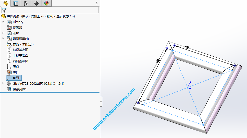The height and width of the screenshot is (138, 247).
Task: Expand the manager tabs arrow
Action: click(x=97, y=3)
